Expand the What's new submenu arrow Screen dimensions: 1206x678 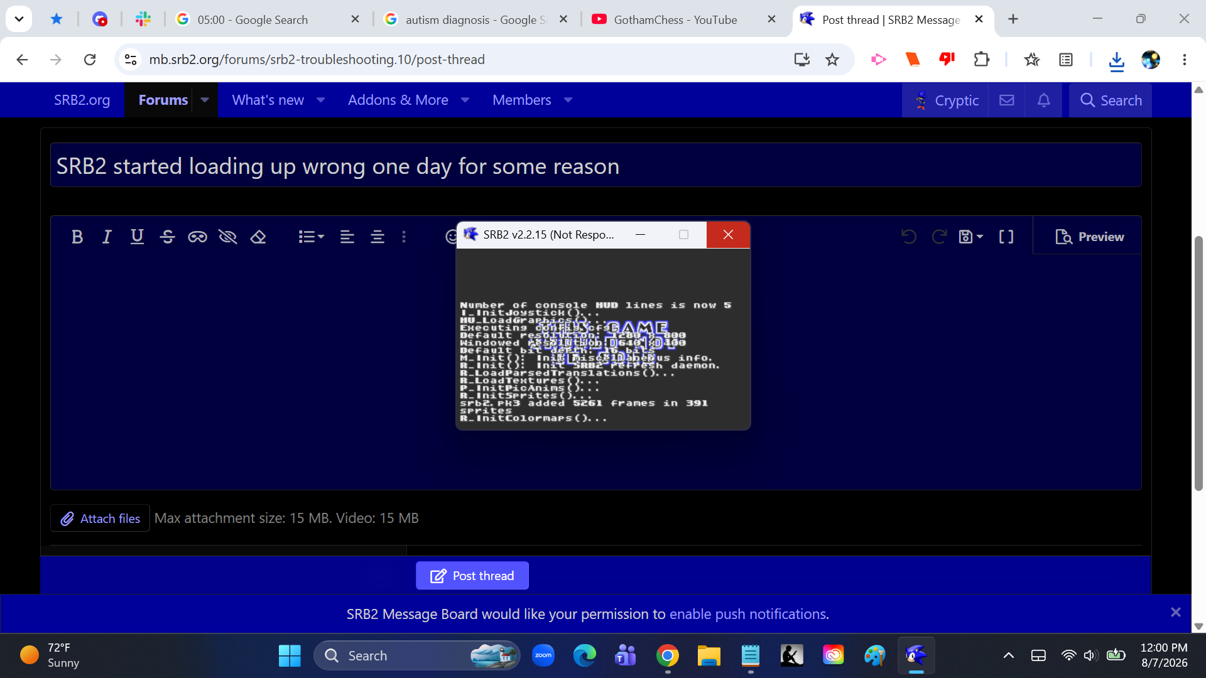321,100
